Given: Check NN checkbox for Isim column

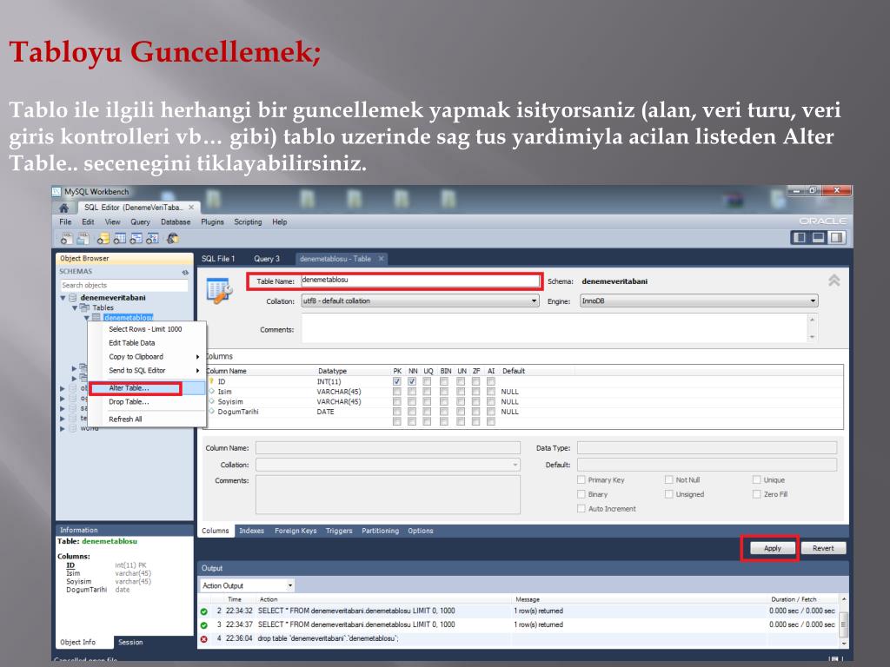Looking at the screenshot, I should 412,392.
